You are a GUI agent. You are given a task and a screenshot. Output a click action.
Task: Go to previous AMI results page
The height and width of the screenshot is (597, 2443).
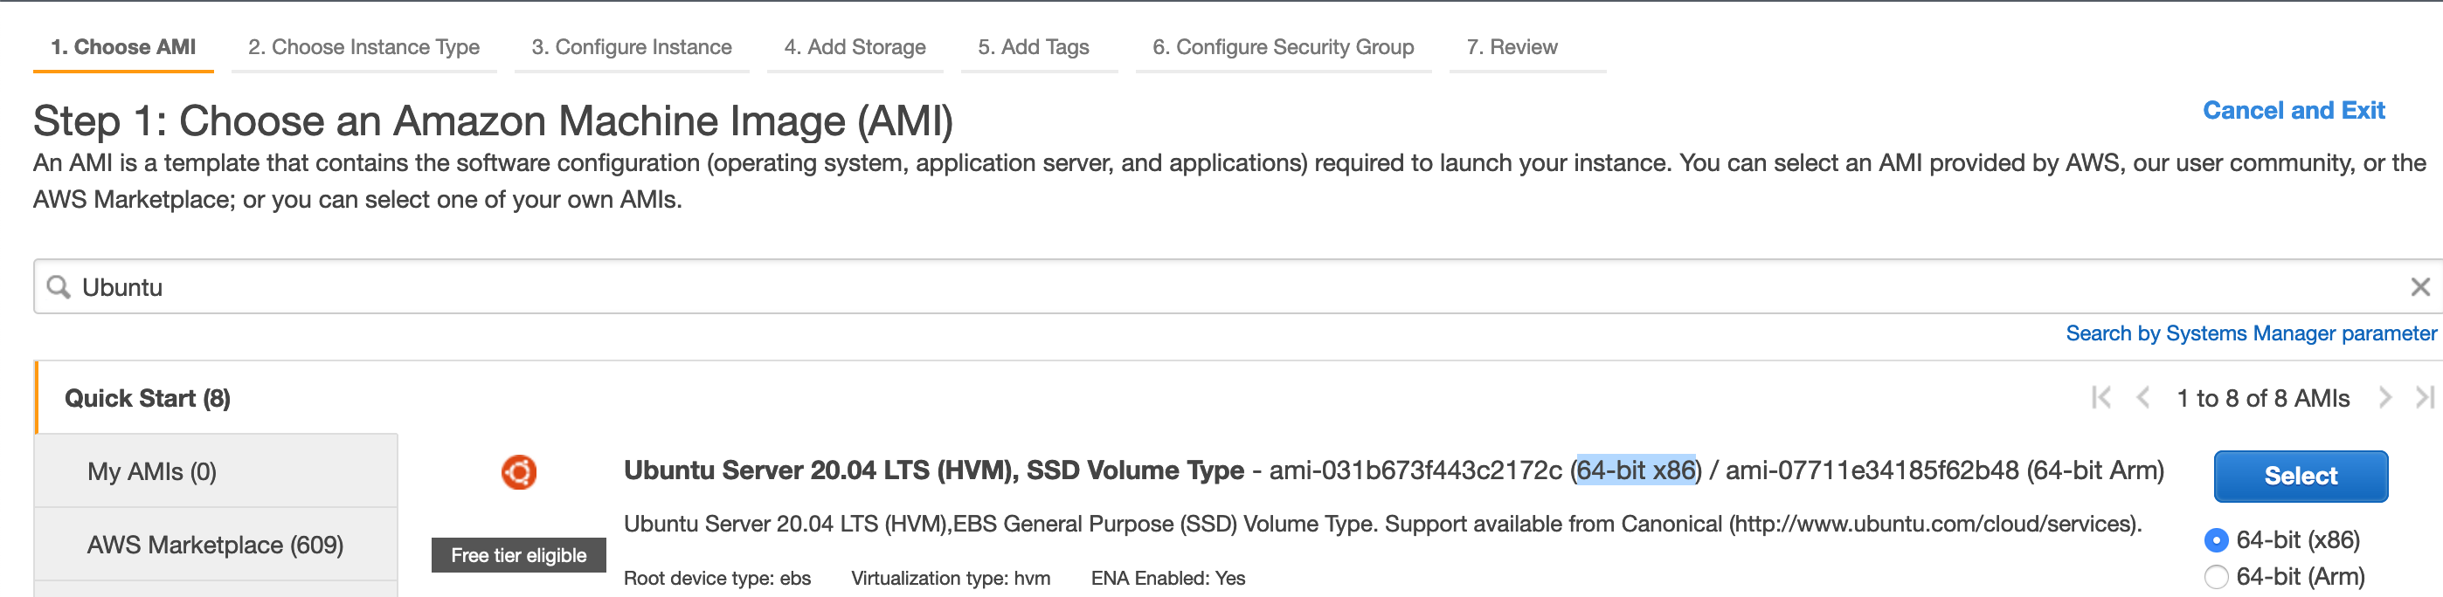[x=2142, y=398]
